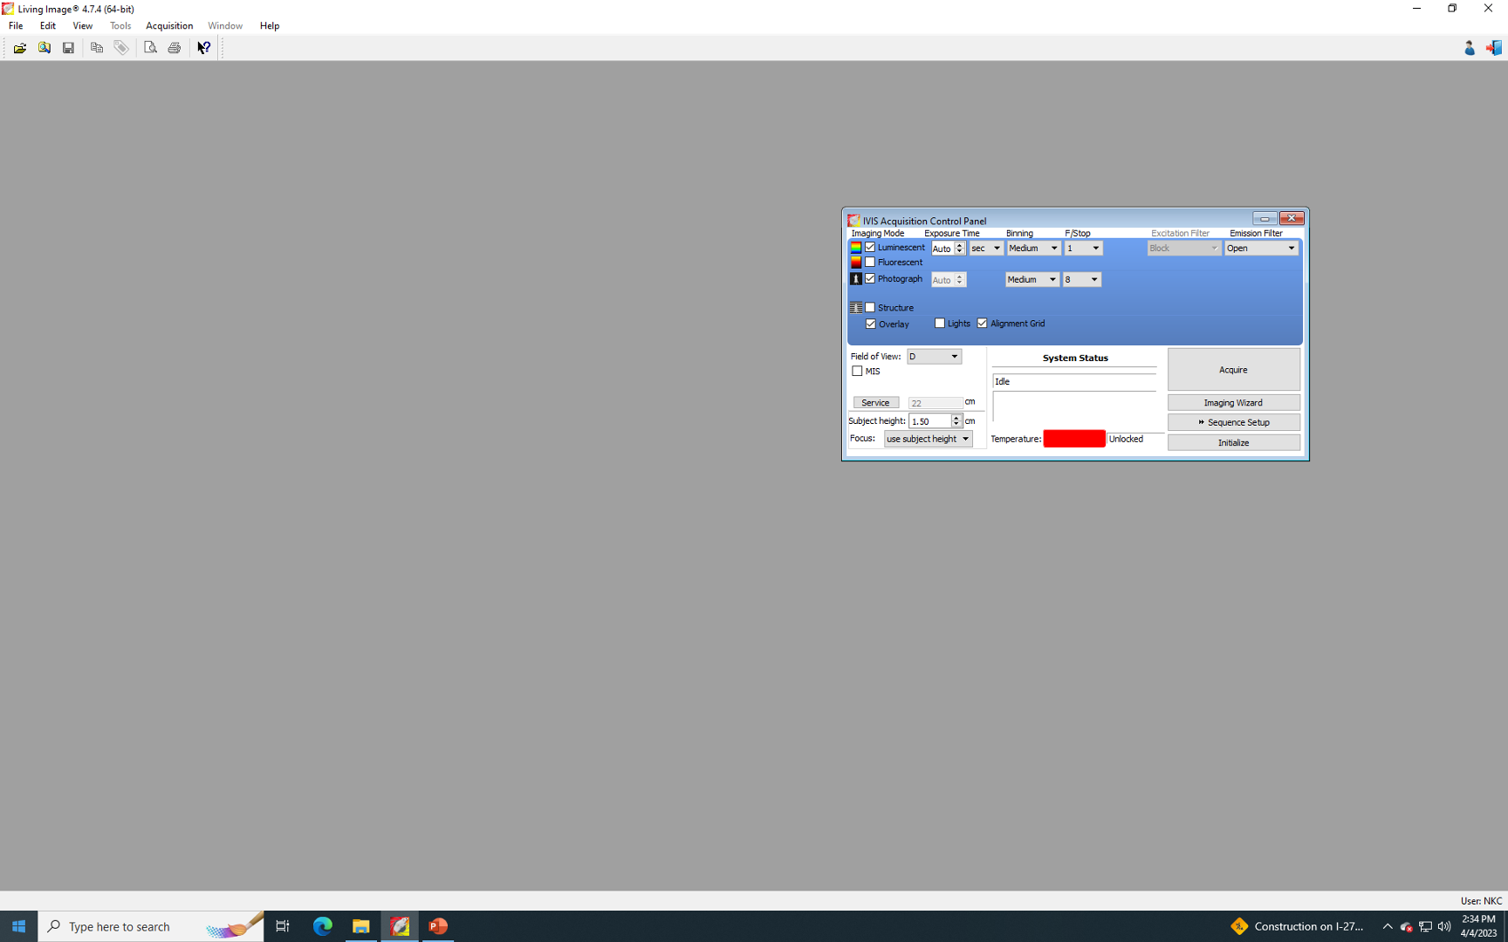Activate the What's This help pointer
Viewport: 1508px width, 942px height.
click(x=203, y=48)
